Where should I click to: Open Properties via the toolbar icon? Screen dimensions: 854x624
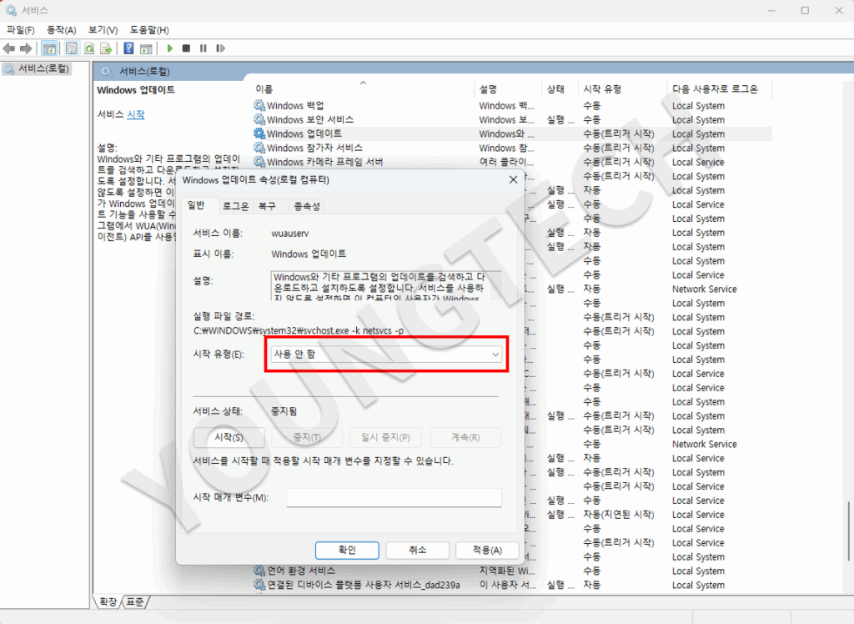[72, 48]
